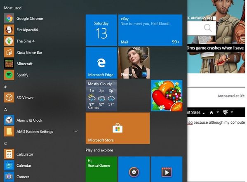Launch the Candy Crush game tile
This screenshot has height=182, width=247.
pyautogui.click(x=167, y=96)
